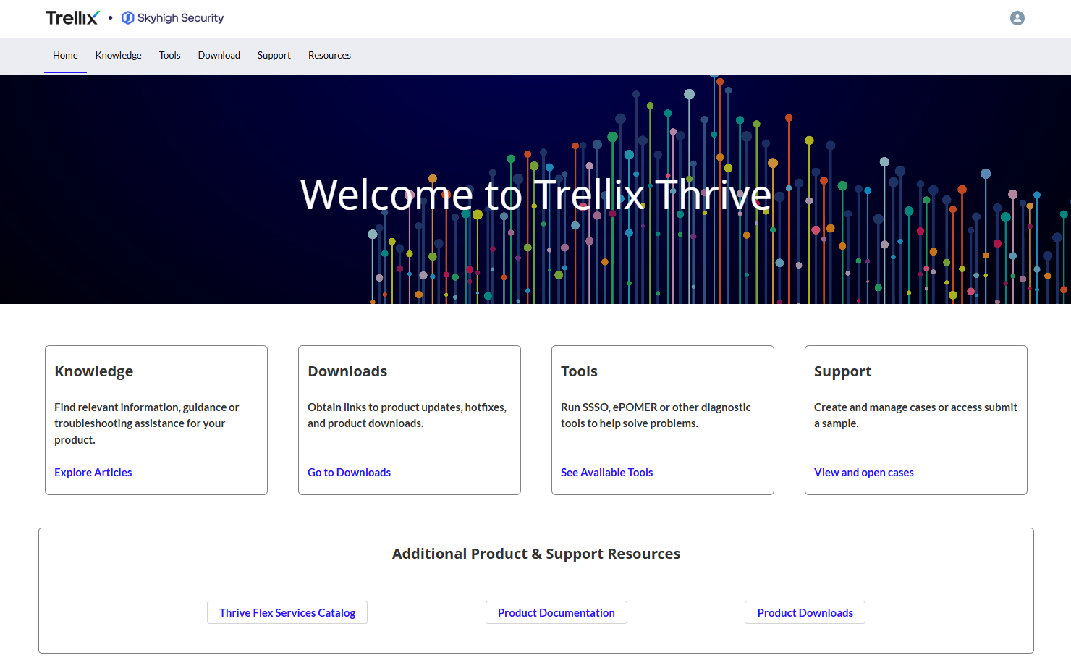Open the Knowledge menu item

click(x=118, y=55)
